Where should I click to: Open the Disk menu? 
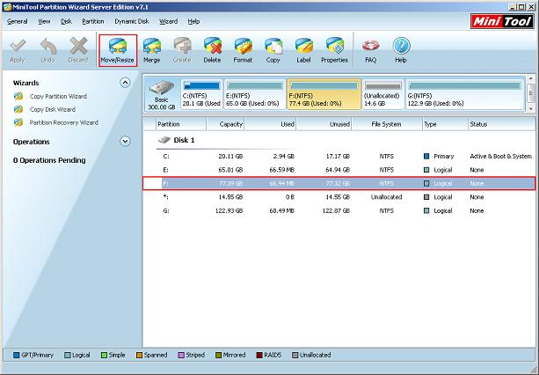pos(66,21)
